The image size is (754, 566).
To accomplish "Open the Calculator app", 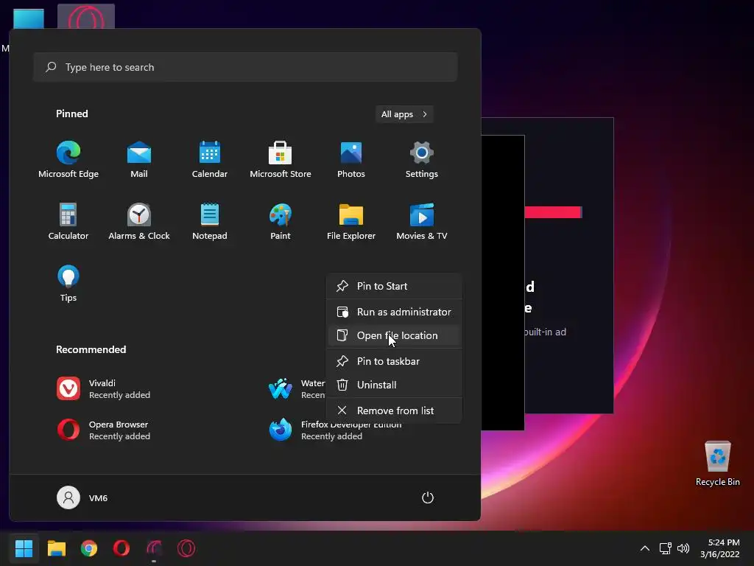I will click(68, 221).
